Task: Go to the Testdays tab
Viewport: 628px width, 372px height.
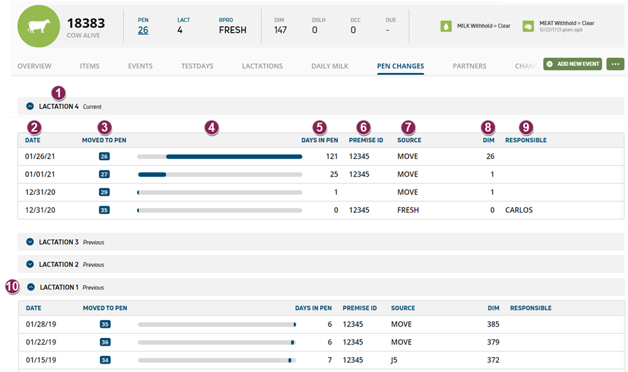Action: click(x=197, y=66)
